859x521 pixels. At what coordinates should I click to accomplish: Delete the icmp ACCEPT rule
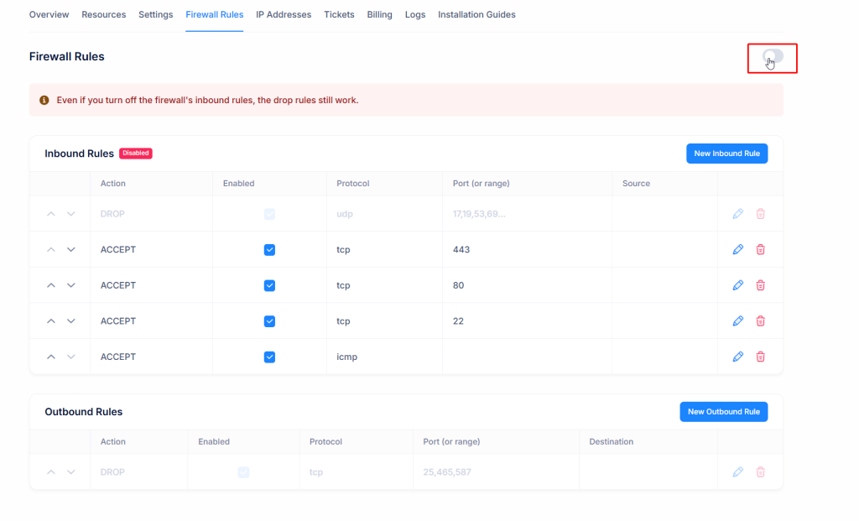click(x=761, y=357)
